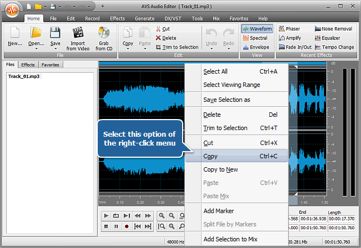
Task: Open the Noise Removal effect
Action: pos(333,29)
